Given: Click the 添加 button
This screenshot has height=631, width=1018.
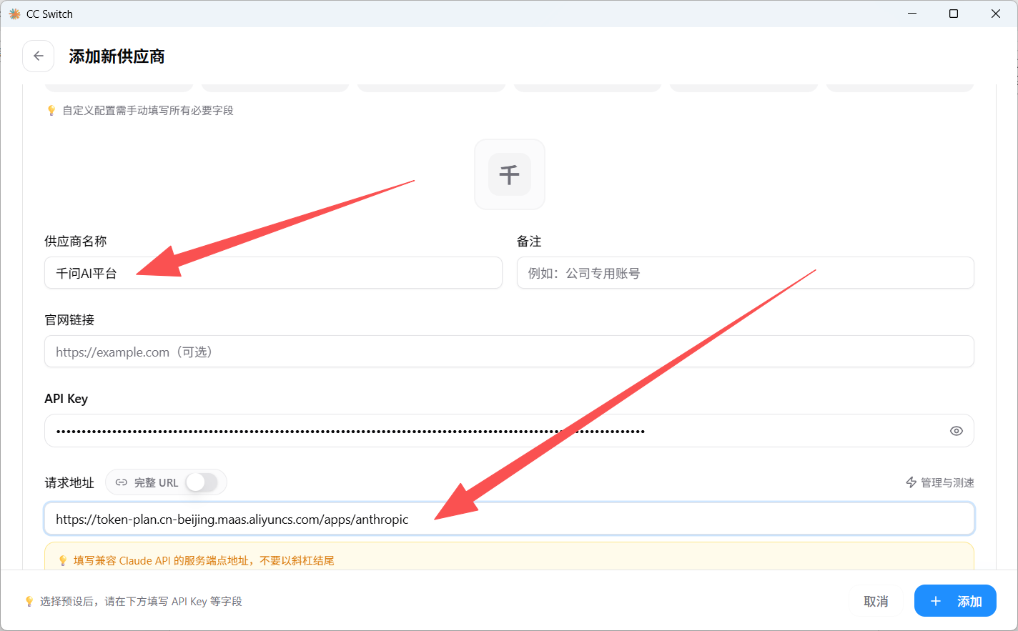Looking at the screenshot, I should pyautogui.click(x=955, y=601).
